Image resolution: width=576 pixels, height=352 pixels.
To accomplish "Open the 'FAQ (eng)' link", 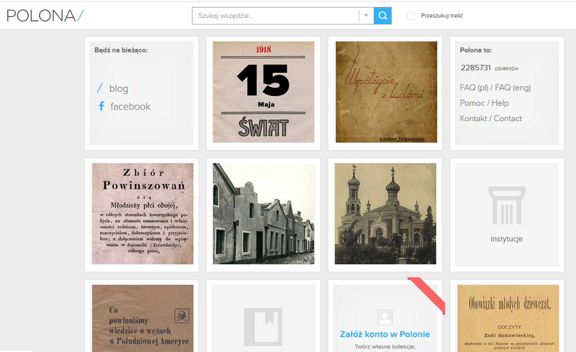I will [x=513, y=87].
